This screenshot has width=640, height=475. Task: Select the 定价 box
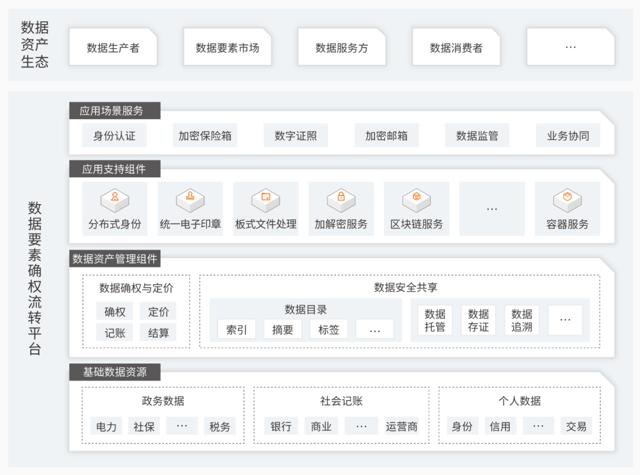tap(158, 311)
